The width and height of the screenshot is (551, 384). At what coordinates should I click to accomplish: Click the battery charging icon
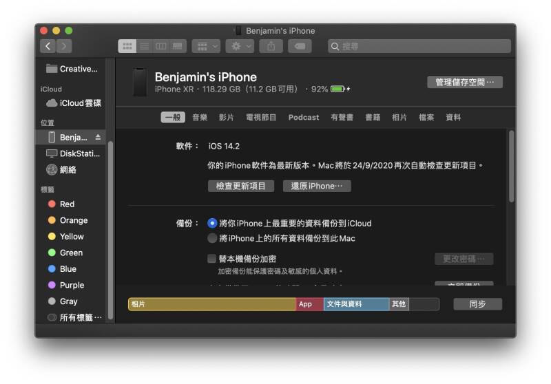[340, 89]
